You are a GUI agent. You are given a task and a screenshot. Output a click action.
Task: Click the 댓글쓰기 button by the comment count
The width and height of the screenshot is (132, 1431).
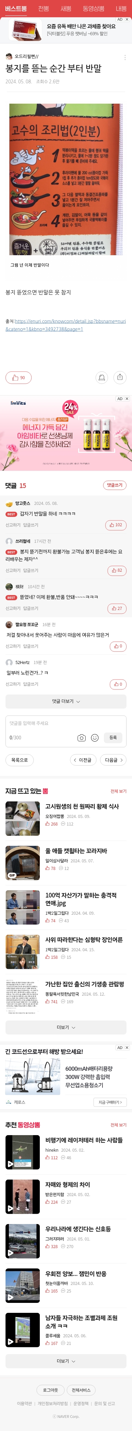pos(114,485)
